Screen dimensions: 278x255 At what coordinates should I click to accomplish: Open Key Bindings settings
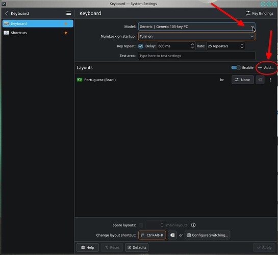click(260, 13)
